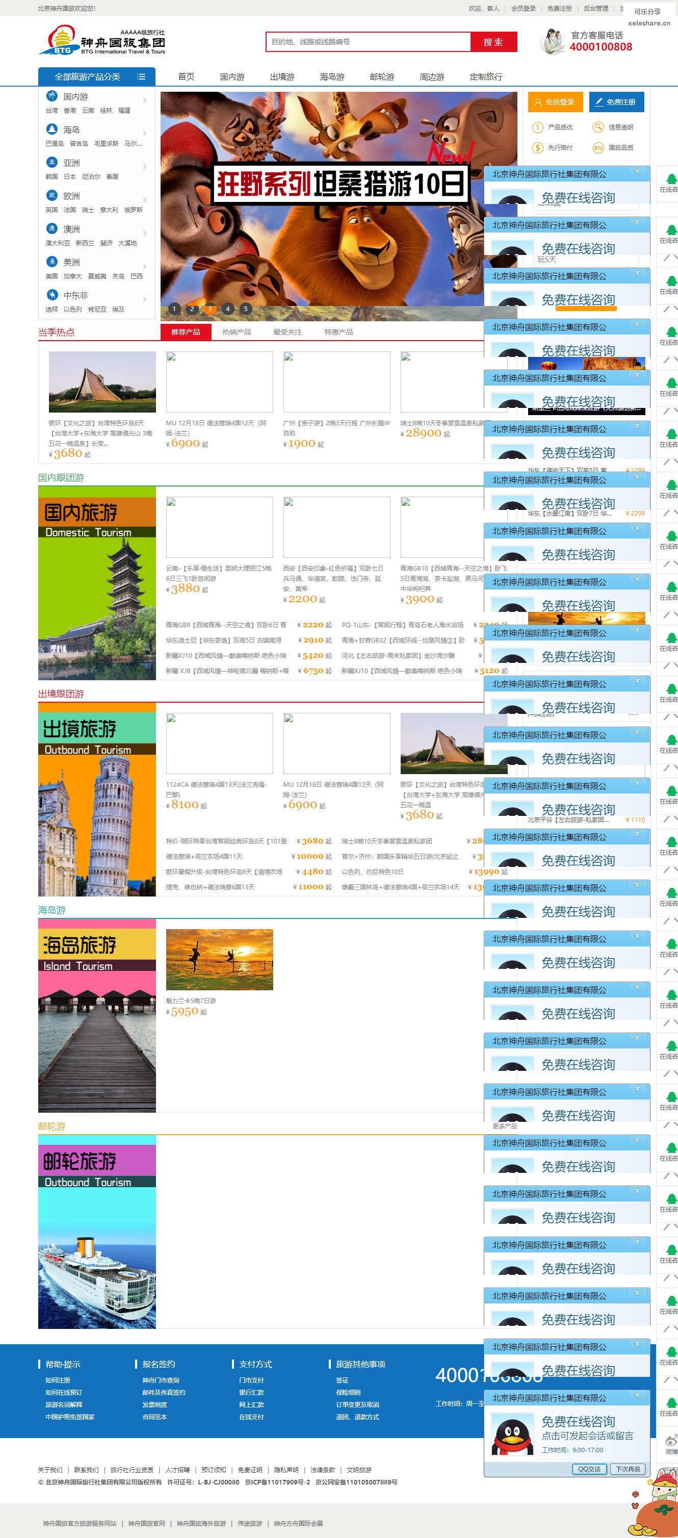This screenshot has height=1538, width=678.
Task: Expand the 国内游 sidebar category arrow
Action: (x=145, y=100)
